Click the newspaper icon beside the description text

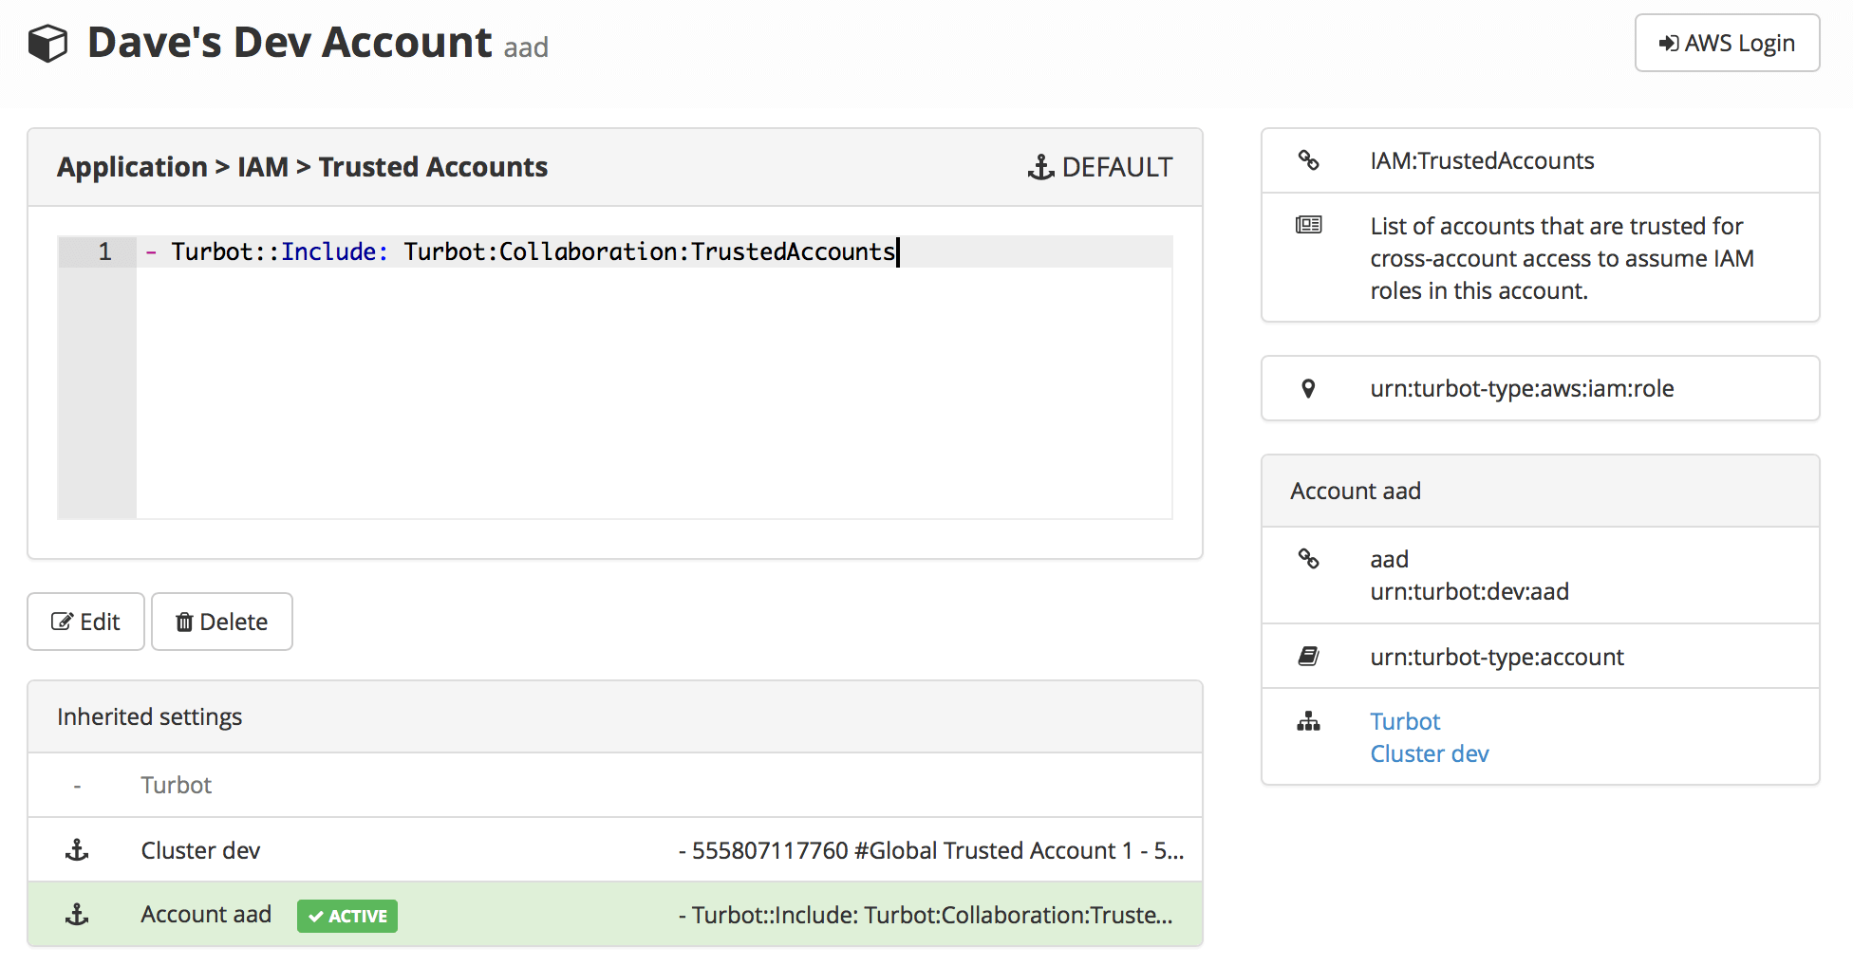pyautogui.click(x=1308, y=225)
